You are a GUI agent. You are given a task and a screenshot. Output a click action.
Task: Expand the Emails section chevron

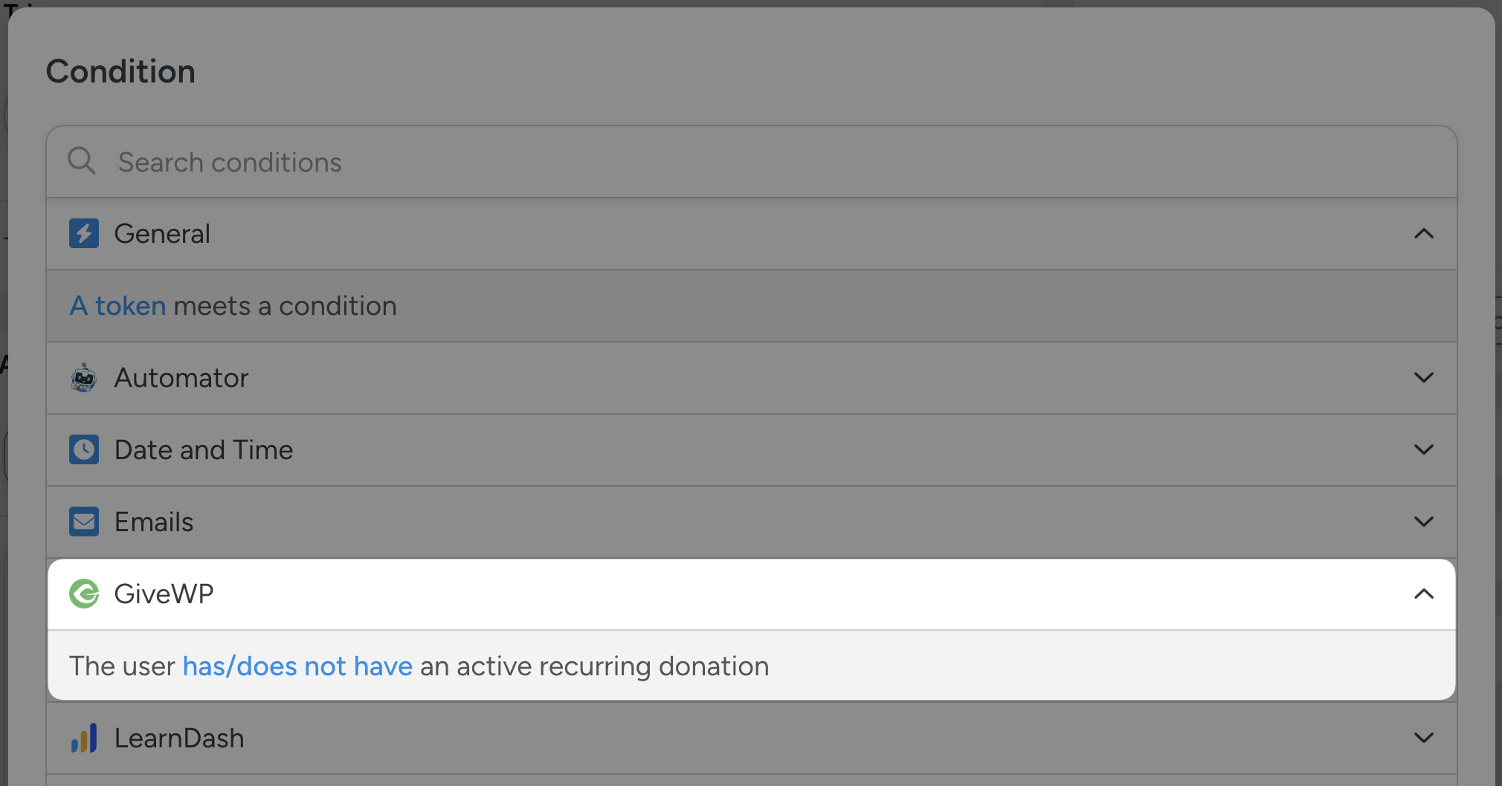coord(1423,522)
